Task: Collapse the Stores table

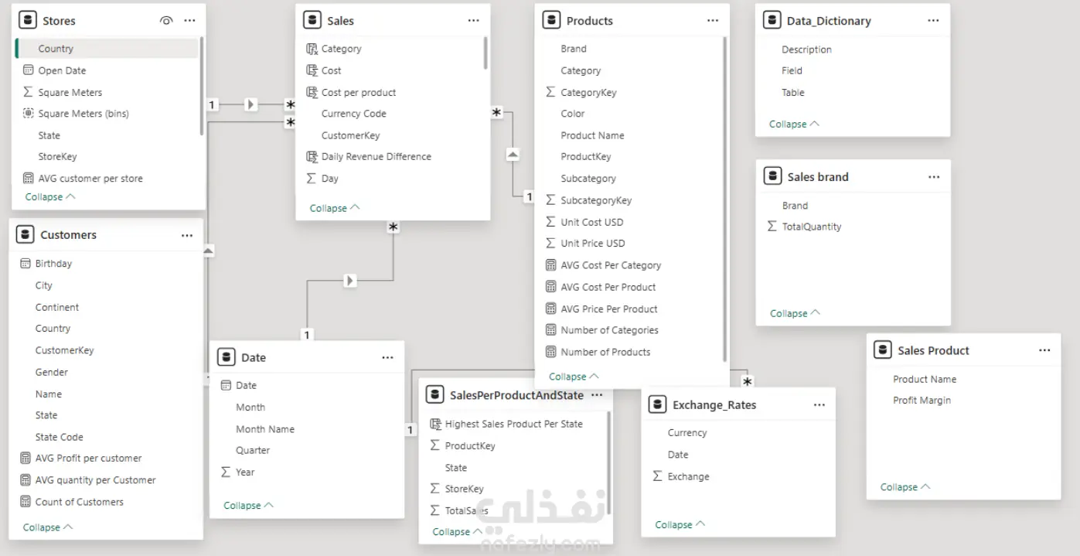Action: click(50, 197)
